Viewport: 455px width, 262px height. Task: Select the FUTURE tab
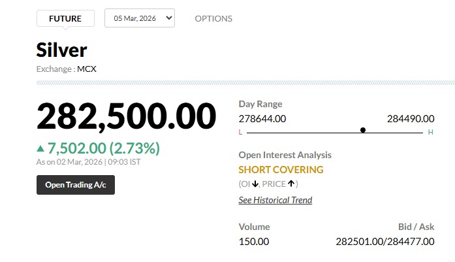pyautogui.click(x=65, y=18)
